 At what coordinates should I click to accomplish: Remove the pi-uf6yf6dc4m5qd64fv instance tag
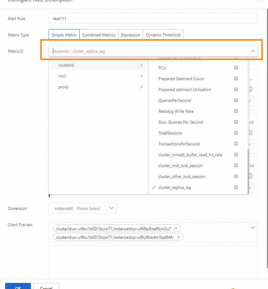(178, 237)
